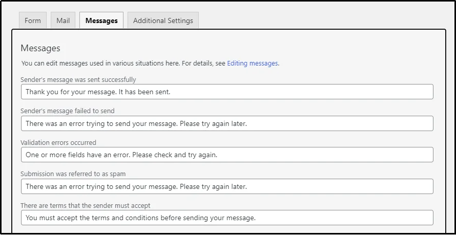Viewport: 456px width, 235px height.
Task: Open the Additional Settings tab
Action: pyautogui.click(x=163, y=20)
